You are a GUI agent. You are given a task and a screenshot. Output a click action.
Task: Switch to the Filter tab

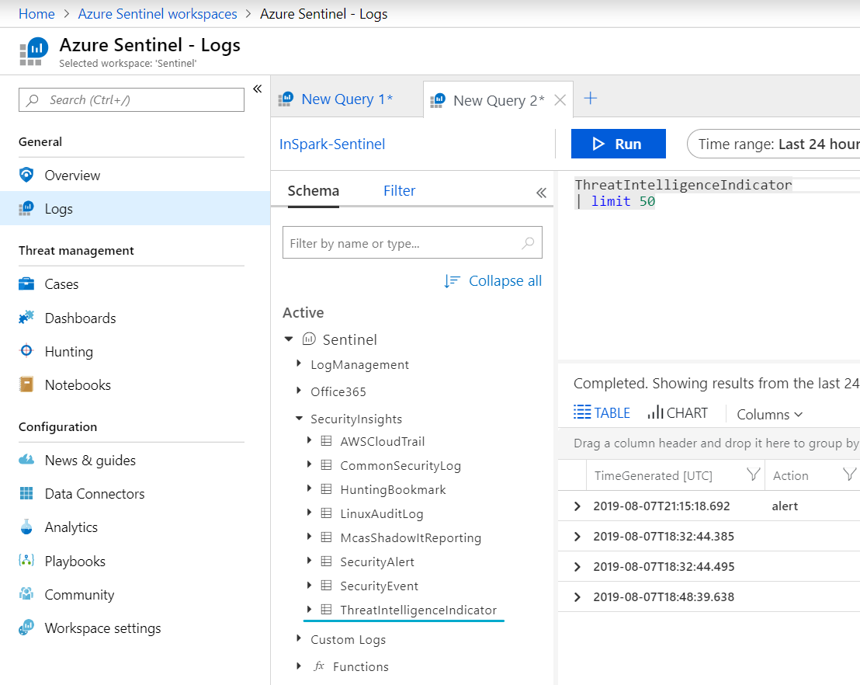tap(399, 191)
